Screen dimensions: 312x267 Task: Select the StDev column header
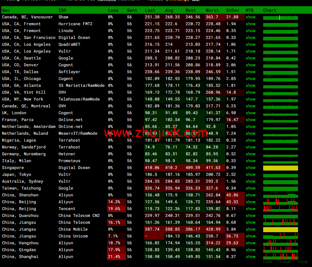click(x=233, y=10)
